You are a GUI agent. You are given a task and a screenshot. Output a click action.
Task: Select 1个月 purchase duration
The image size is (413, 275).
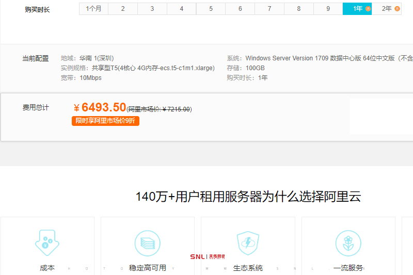point(93,9)
